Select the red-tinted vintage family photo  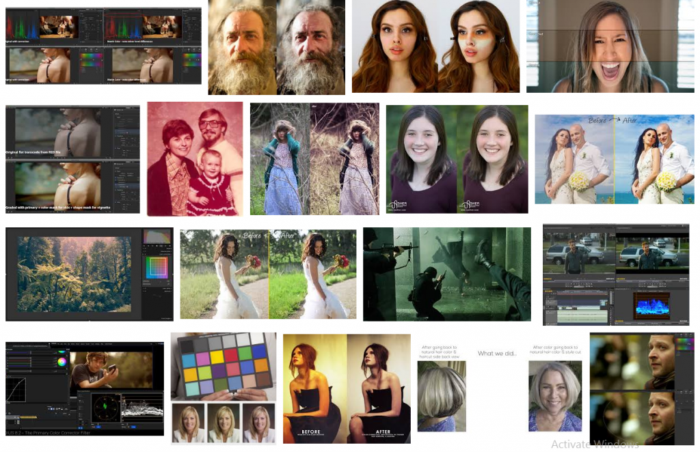point(195,158)
